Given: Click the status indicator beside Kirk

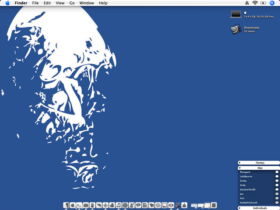Looking at the screenshot, I should (x=276, y=198).
